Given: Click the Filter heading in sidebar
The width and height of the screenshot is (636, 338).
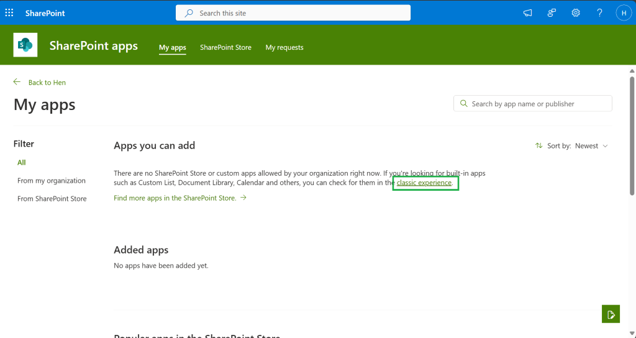Looking at the screenshot, I should coord(24,144).
